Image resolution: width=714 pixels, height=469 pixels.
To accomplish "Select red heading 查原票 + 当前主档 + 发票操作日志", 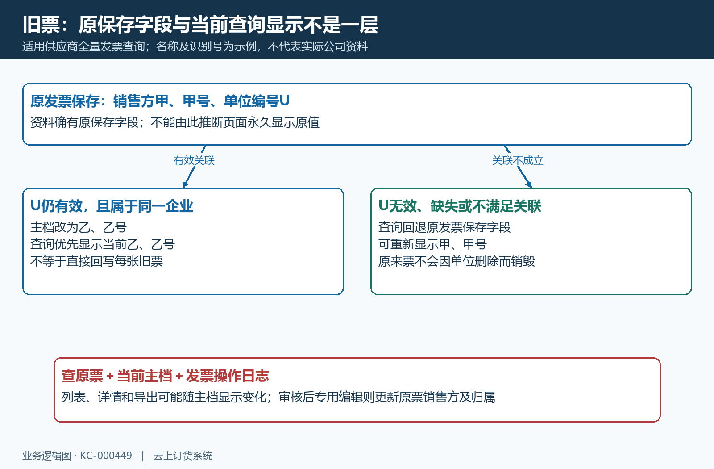I will (165, 376).
